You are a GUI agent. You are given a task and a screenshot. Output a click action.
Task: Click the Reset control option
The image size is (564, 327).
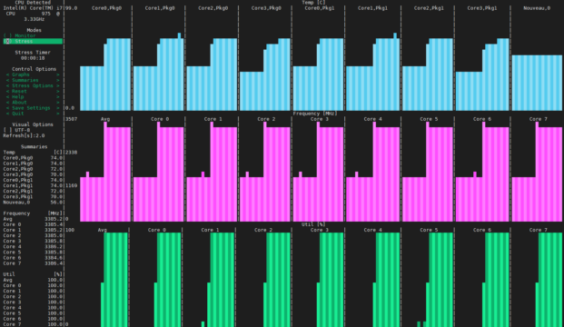[x=33, y=92]
